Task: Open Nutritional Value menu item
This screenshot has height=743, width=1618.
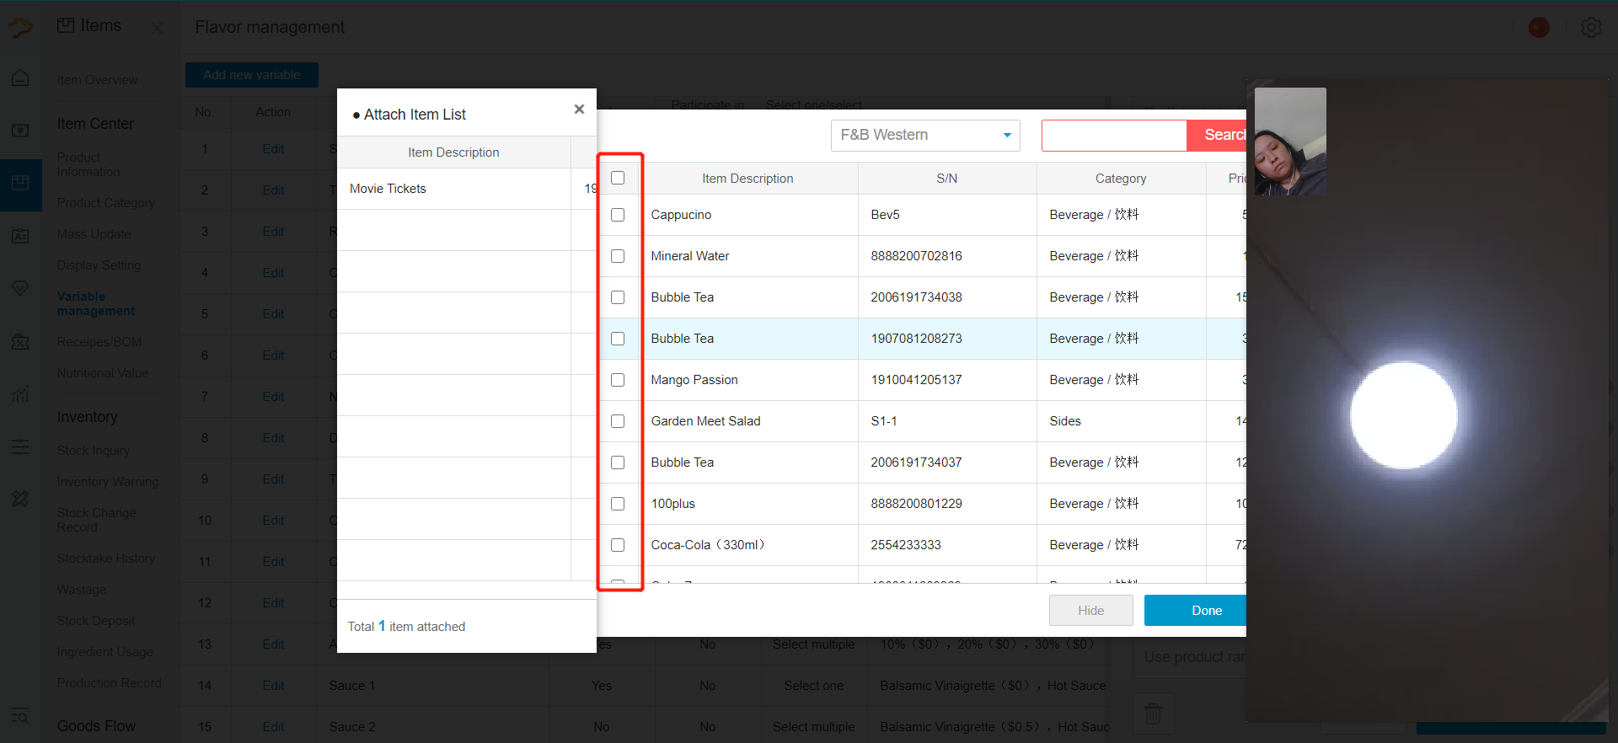Action: 103,373
